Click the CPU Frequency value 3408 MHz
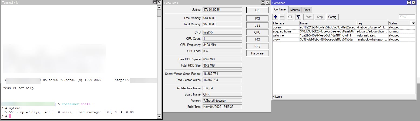Viewport: 420px width, 121px height. point(222,45)
